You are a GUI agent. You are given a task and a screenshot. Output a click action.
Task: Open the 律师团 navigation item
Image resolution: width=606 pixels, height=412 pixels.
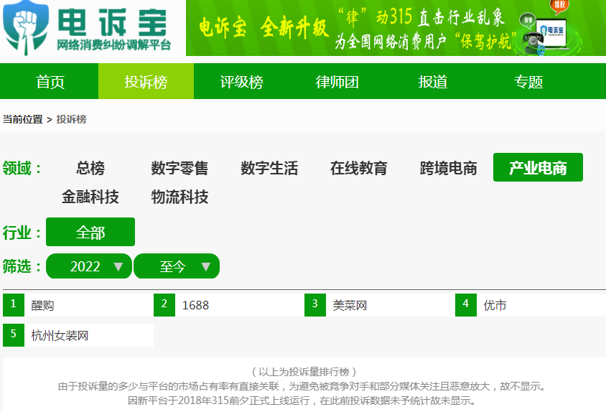point(337,82)
